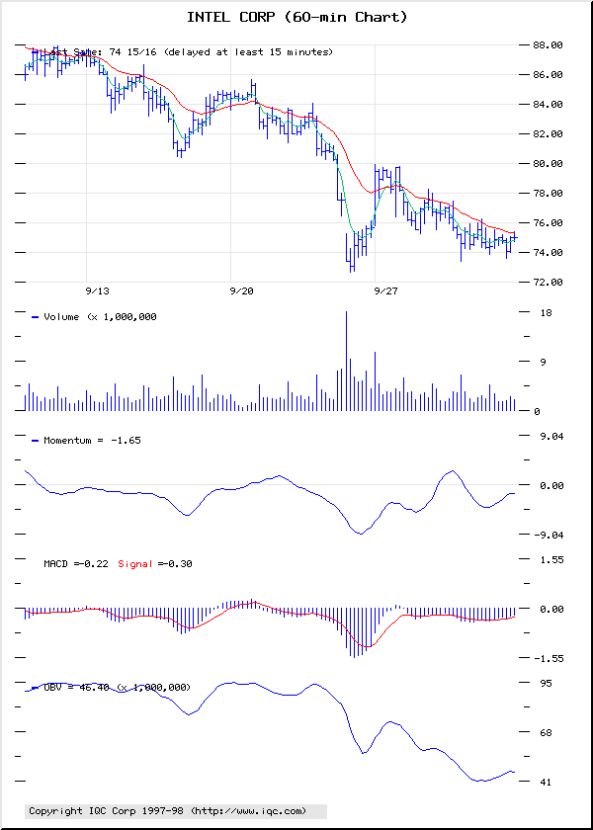Click the 95 OBV axis label
Image resolution: width=593 pixels, height=830 pixels.
point(546,684)
